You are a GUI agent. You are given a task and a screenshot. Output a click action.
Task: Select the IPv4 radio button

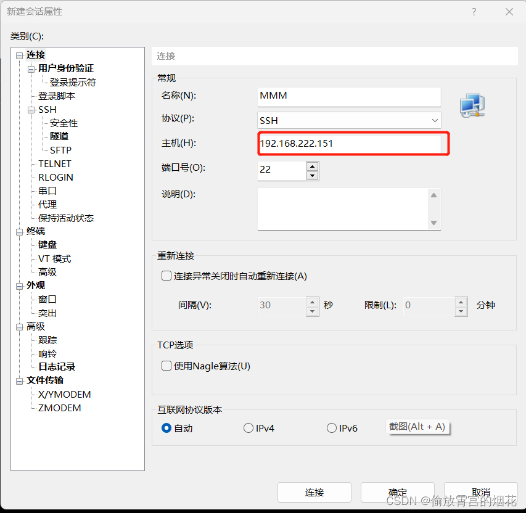coord(249,428)
